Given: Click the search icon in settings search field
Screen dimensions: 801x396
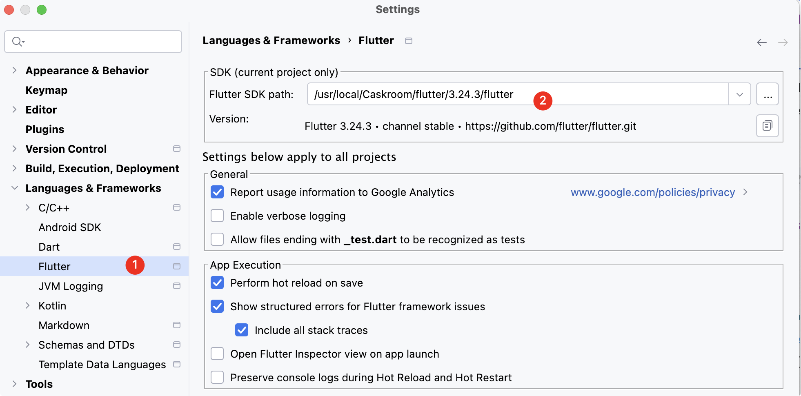Looking at the screenshot, I should (18, 42).
